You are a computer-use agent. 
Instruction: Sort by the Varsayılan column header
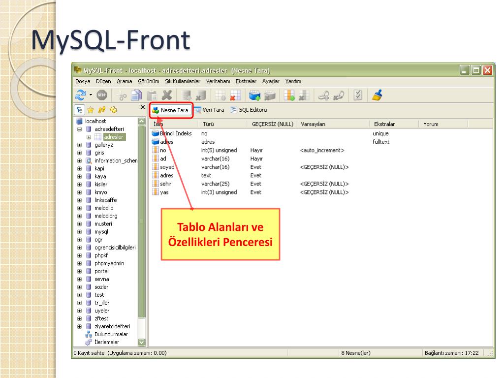333,124
